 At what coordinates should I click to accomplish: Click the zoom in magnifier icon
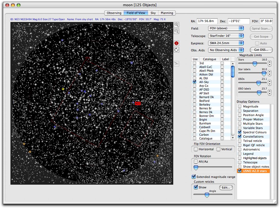[x=177, y=24]
